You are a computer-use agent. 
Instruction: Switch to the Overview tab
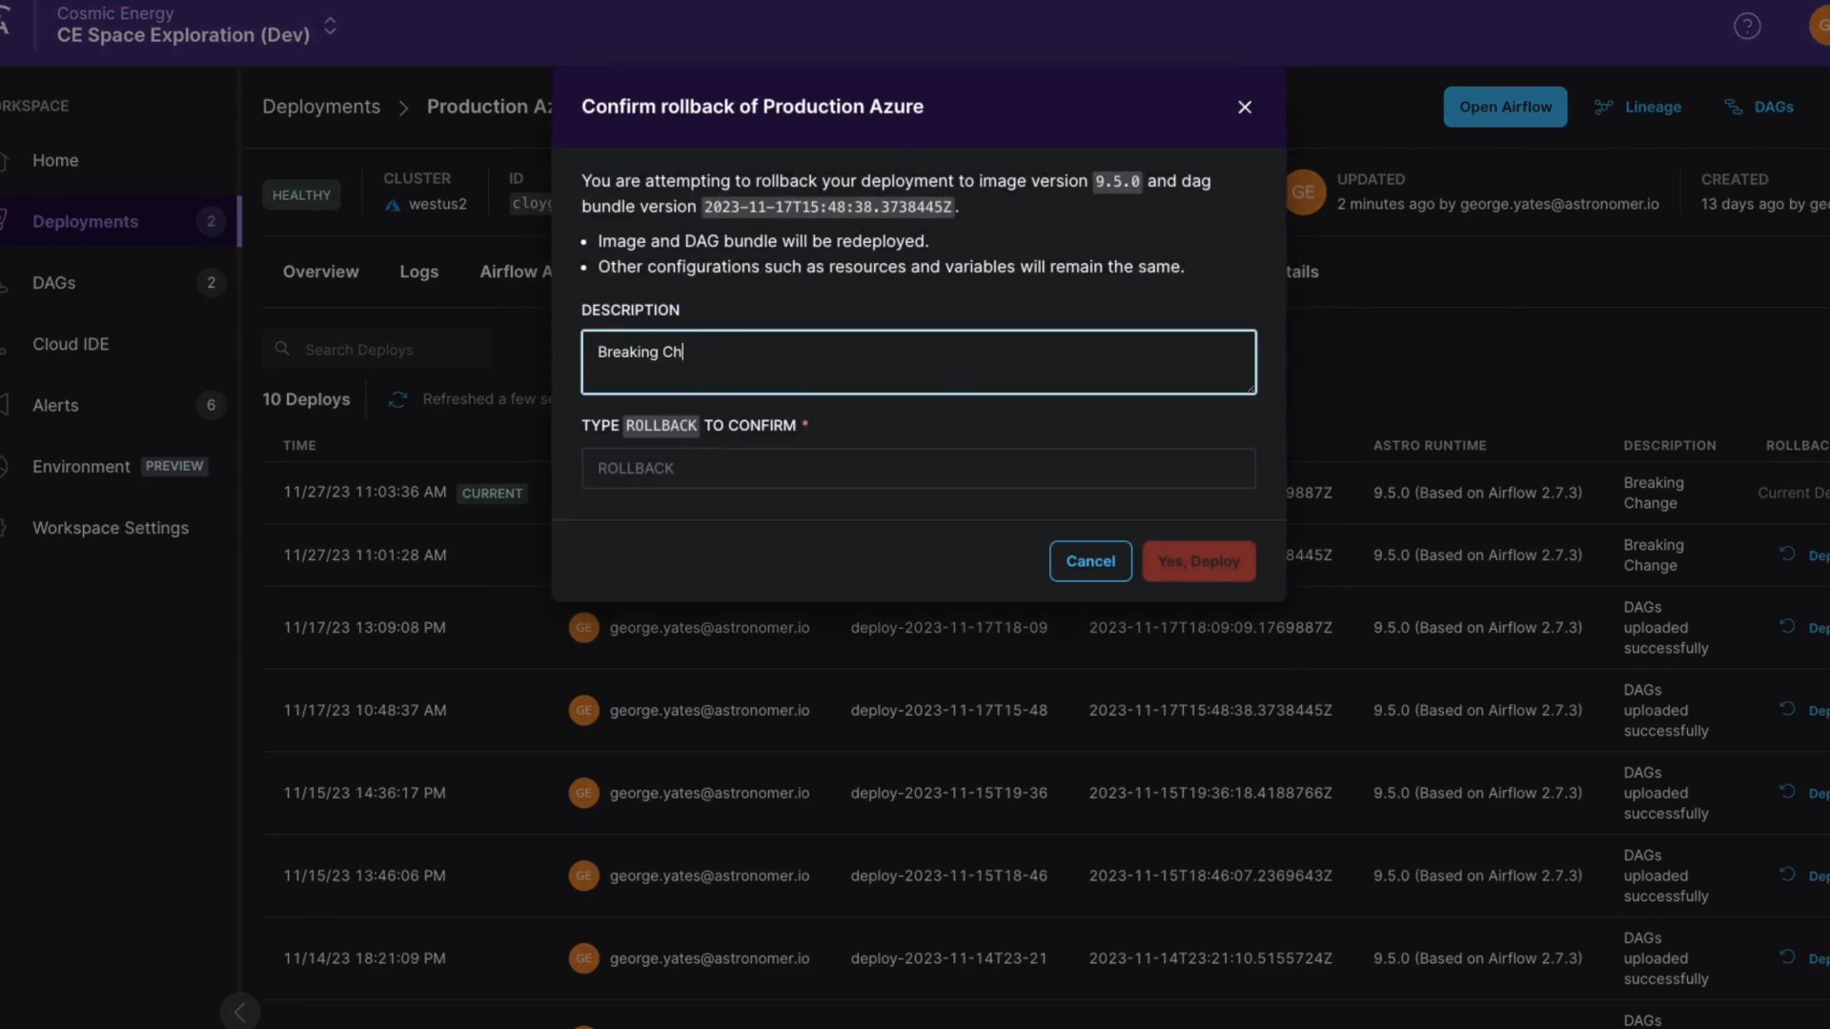tap(320, 272)
